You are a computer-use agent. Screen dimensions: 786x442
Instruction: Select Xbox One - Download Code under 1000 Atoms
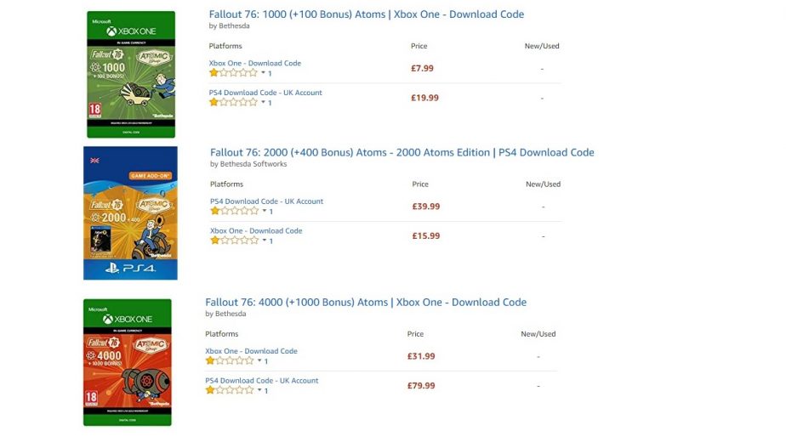[x=254, y=63]
